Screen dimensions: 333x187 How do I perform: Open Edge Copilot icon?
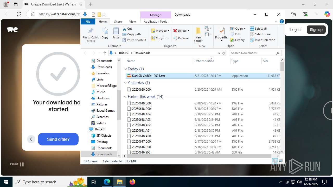coord(327,14)
